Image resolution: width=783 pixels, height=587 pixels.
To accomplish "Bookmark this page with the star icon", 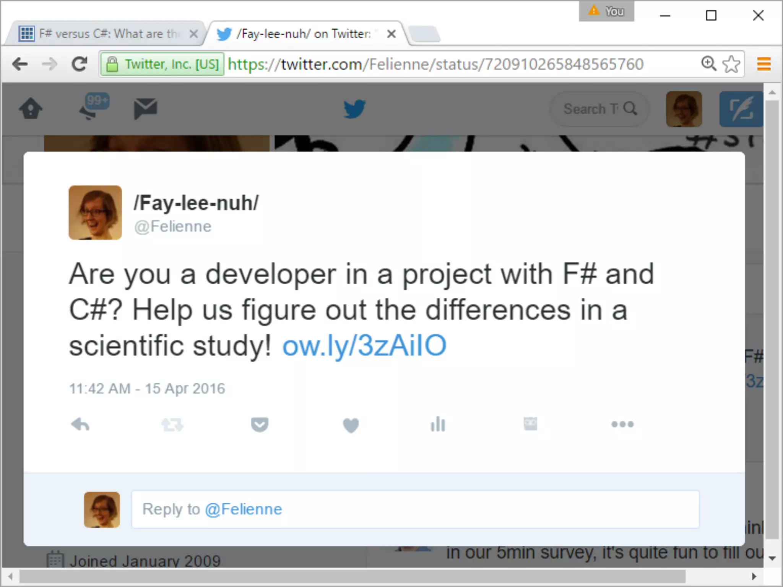I will (731, 64).
